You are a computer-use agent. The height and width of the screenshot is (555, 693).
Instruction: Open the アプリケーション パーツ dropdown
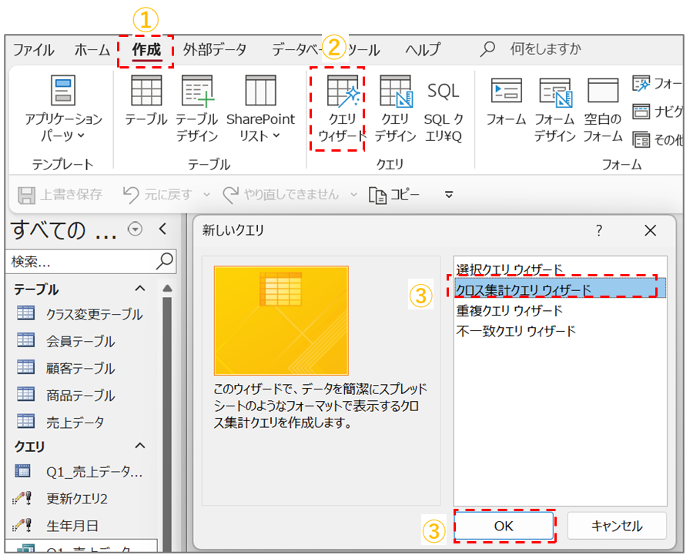63,106
